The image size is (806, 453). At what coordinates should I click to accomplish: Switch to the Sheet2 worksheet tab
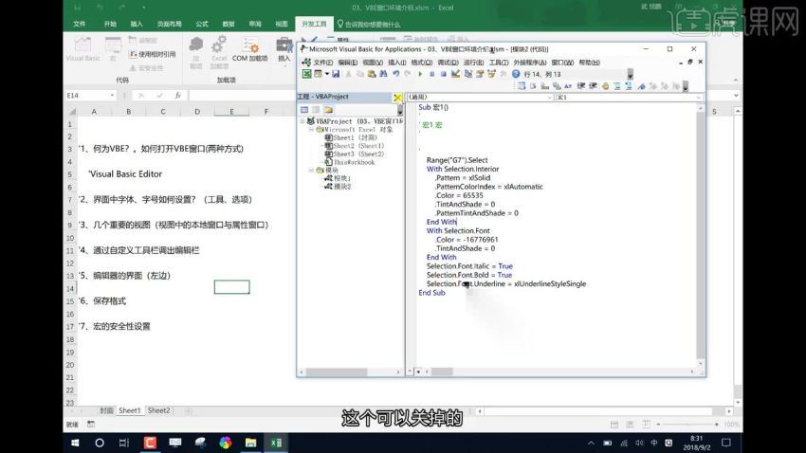point(159,410)
